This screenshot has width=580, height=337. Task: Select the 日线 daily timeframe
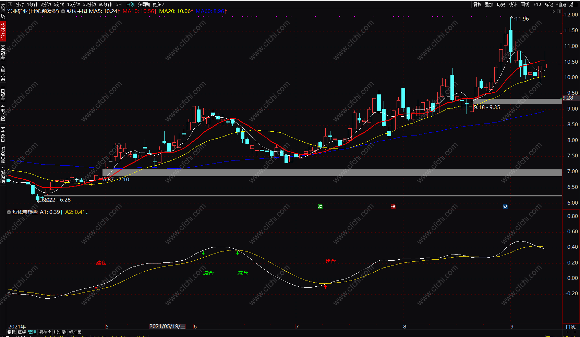[x=131, y=4]
